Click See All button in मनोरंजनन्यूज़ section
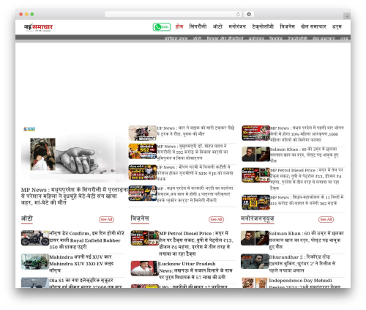The width and height of the screenshot is (366, 310). pyautogui.click(x=326, y=219)
